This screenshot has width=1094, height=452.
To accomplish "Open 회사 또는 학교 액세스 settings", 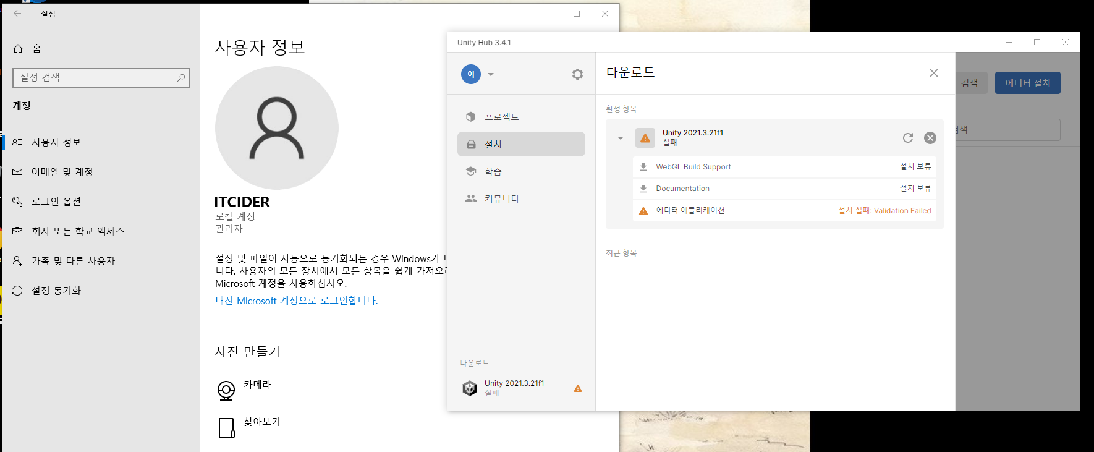I will [100, 231].
